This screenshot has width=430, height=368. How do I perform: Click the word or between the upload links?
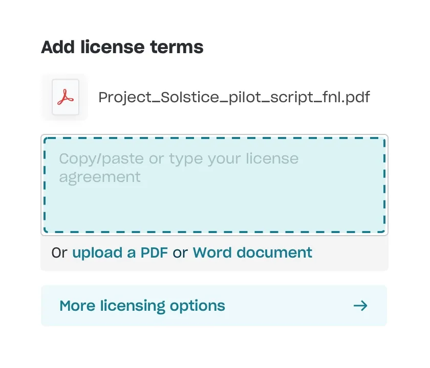180,252
